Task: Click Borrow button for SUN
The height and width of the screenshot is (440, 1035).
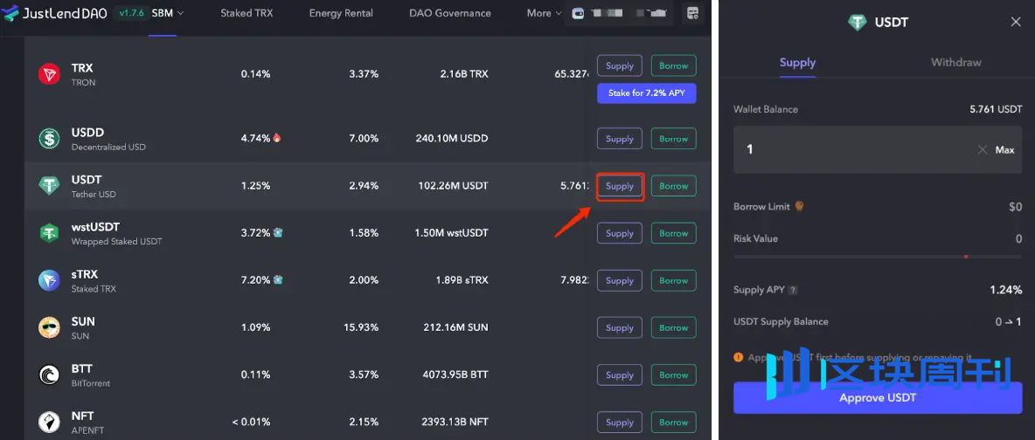Action: 674,328
